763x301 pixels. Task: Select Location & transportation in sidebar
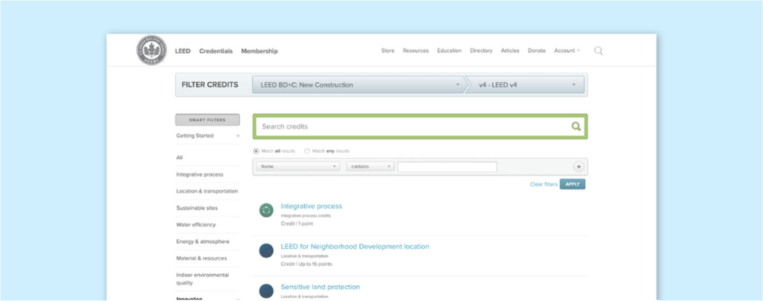pyautogui.click(x=207, y=191)
